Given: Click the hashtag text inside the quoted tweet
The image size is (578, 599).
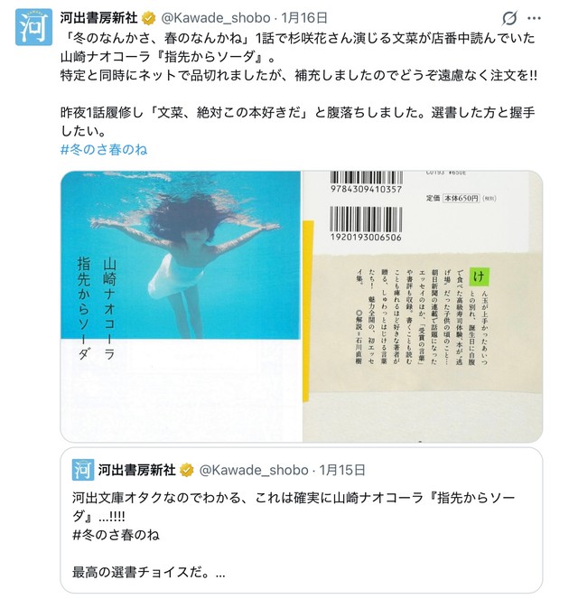Looking at the screenshot, I should point(116,535).
